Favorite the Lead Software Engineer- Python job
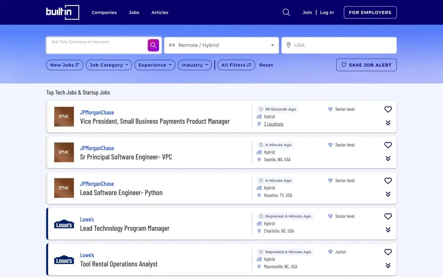The image size is (443, 277). 388,180
